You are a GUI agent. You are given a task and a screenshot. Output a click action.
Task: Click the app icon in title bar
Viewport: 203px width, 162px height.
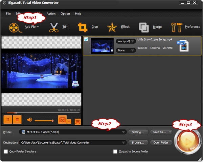(4, 3)
